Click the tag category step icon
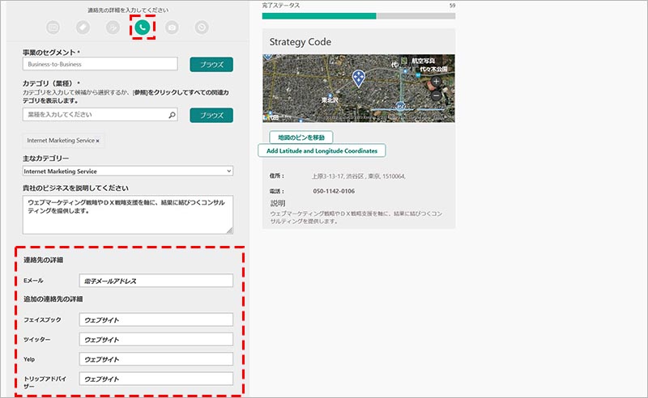 83,28
